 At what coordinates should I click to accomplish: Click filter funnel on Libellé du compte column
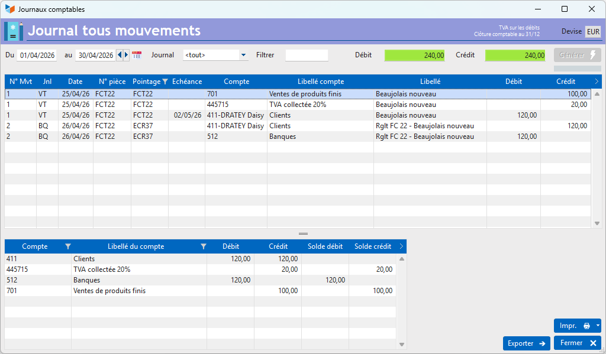click(x=204, y=246)
